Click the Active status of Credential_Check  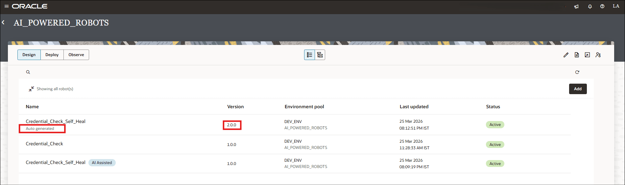click(495, 145)
